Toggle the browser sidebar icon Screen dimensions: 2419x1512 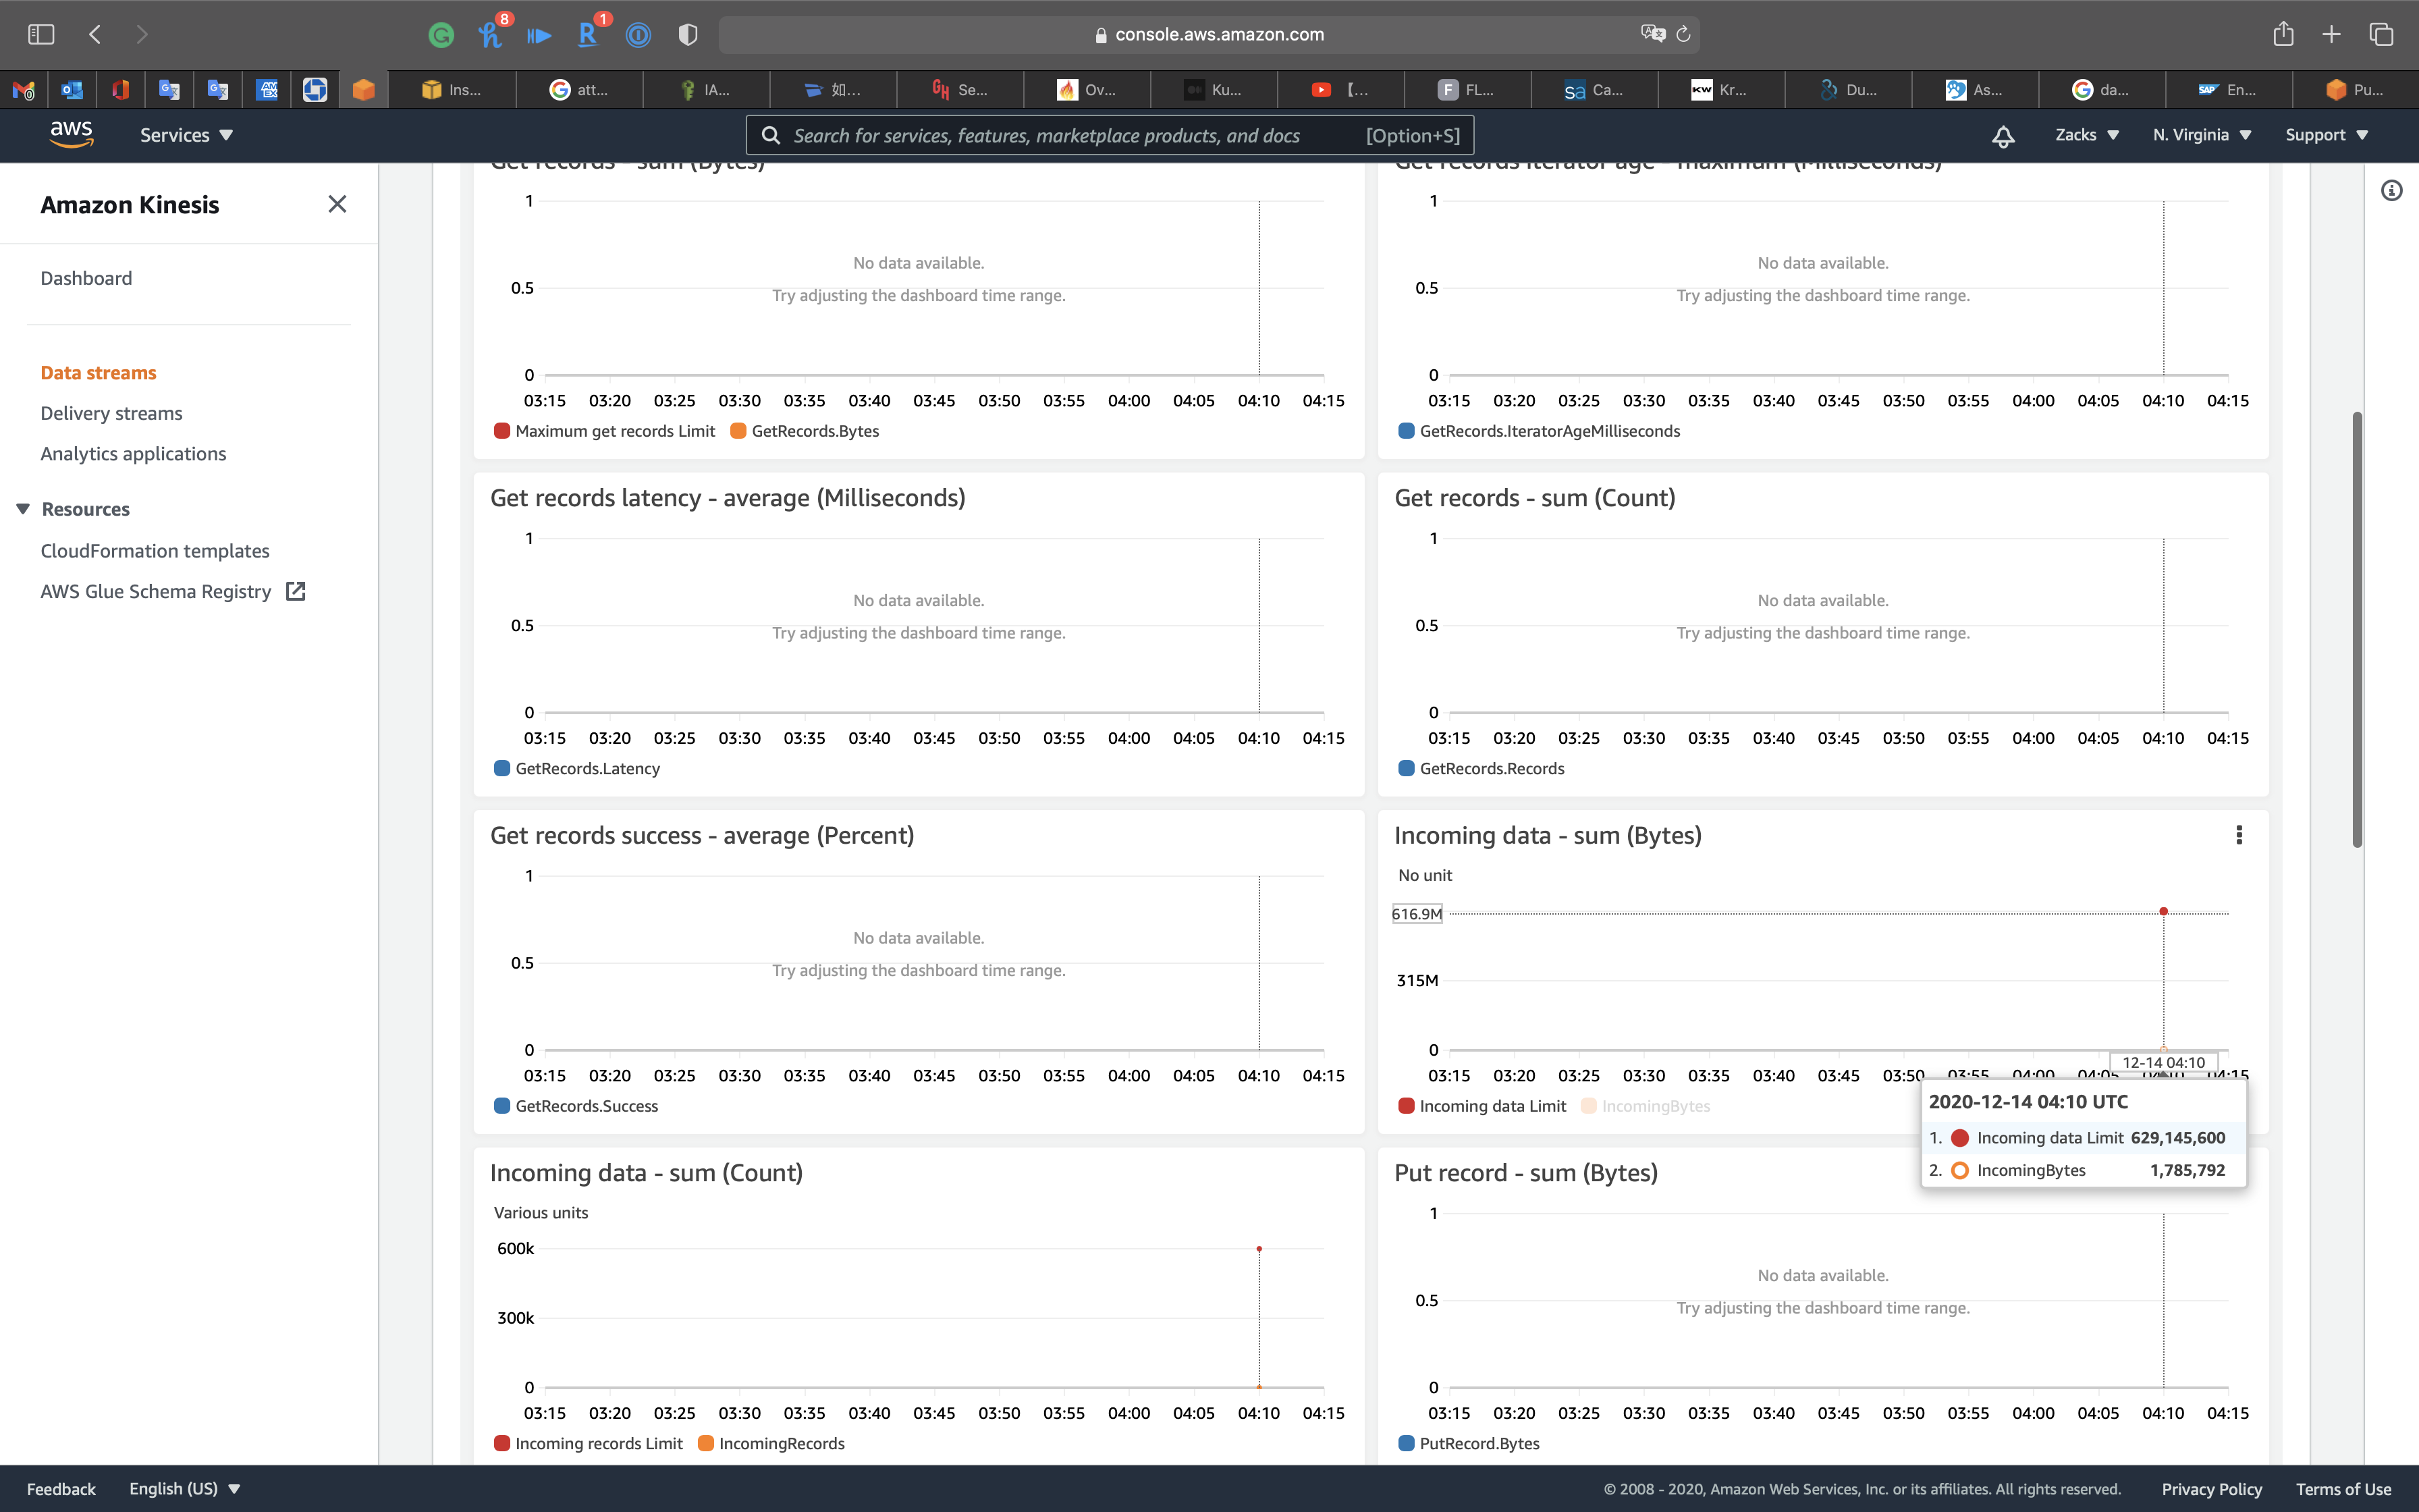pyautogui.click(x=41, y=34)
